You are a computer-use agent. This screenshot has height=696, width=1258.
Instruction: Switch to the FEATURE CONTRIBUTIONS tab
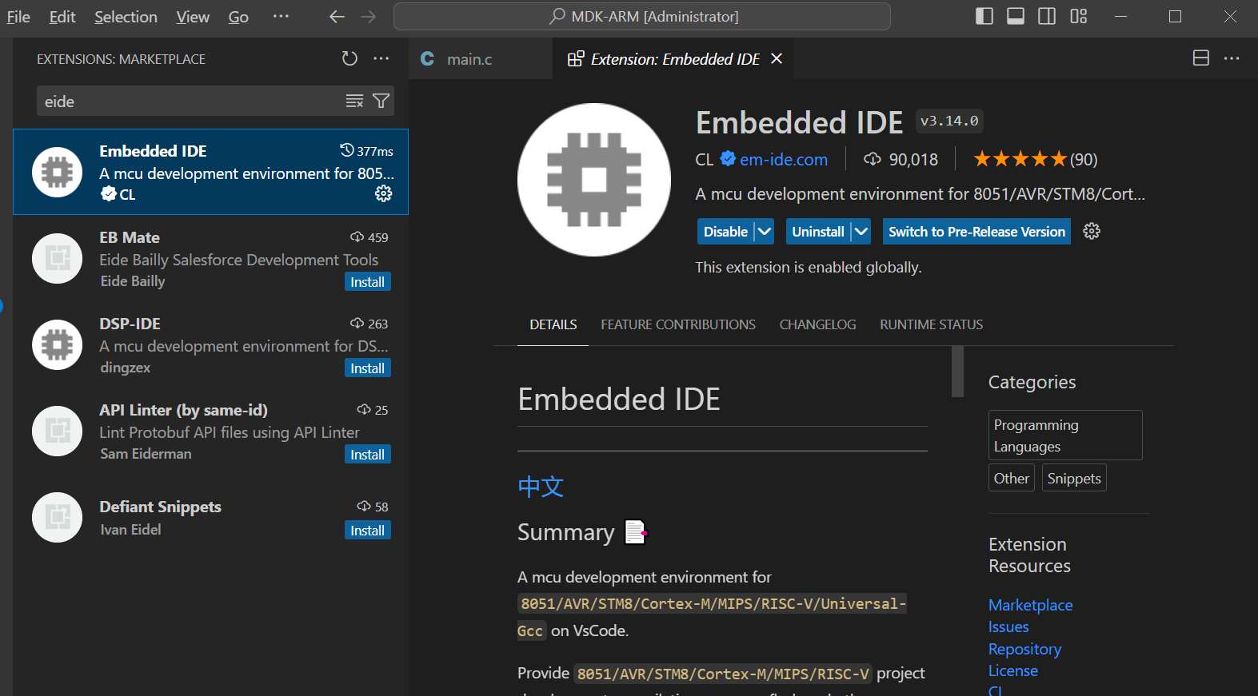point(678,324)
